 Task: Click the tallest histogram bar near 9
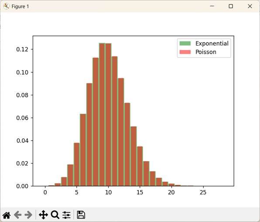[102, 114]
